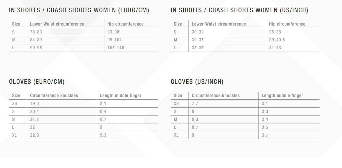Select US hip value 39-40,5

pos(277,40)
